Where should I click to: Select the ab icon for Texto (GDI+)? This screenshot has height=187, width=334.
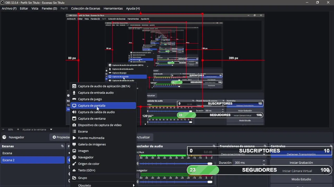pyautogui.click(x=74, y=170)
